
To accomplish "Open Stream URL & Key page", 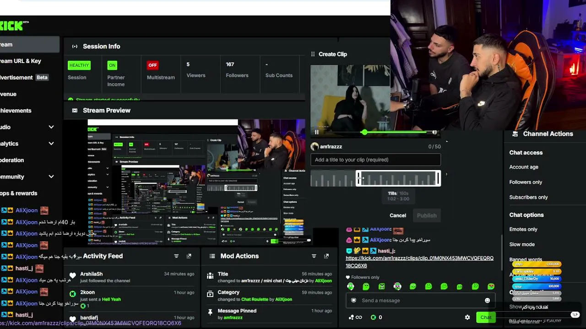I will (x=21, y=61).
